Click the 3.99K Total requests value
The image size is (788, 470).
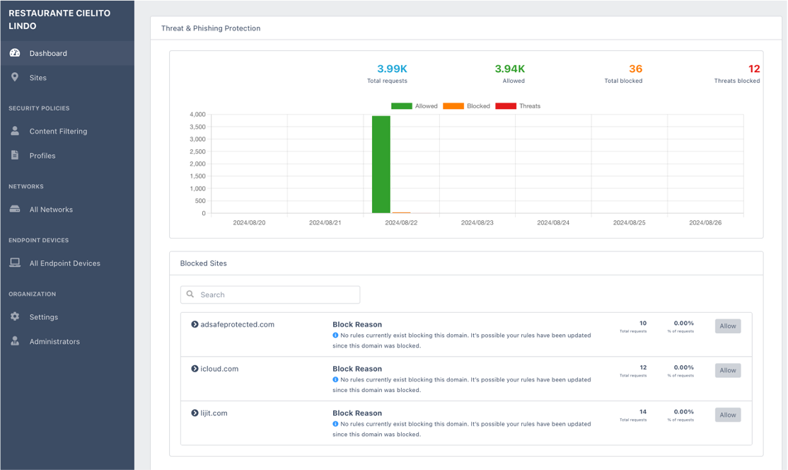pos(392,69)
